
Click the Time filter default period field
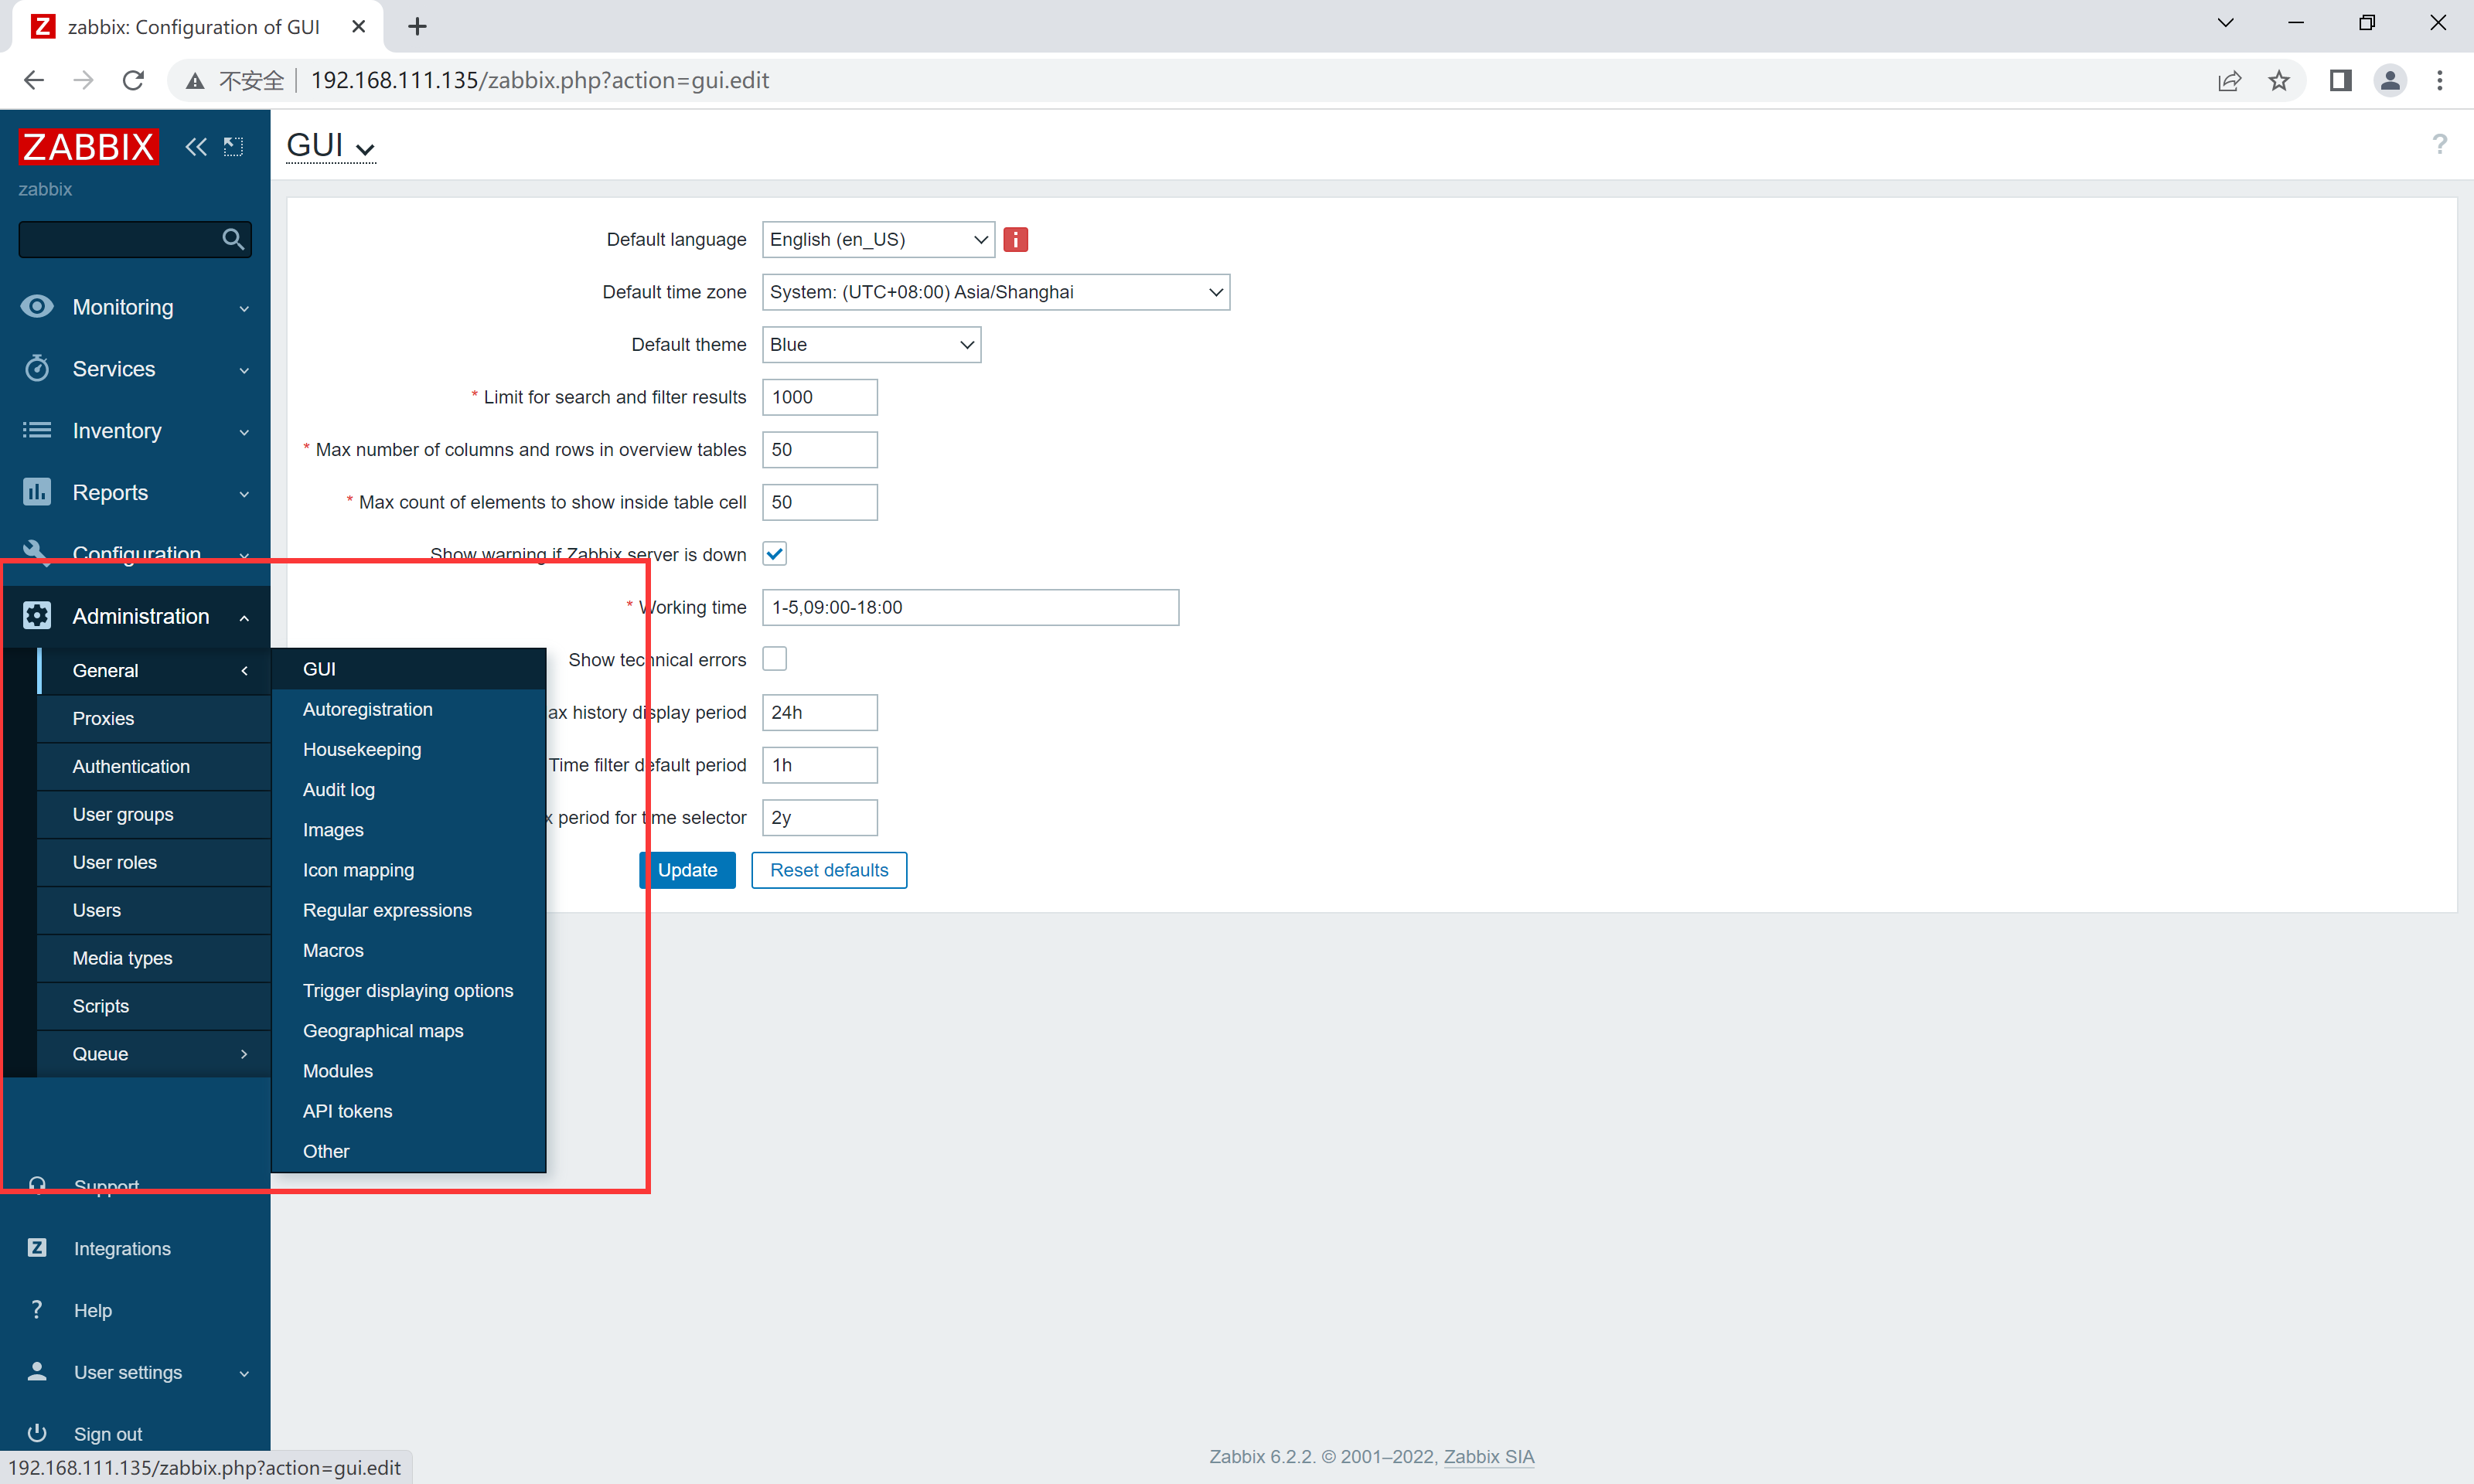tap(819, 765)
